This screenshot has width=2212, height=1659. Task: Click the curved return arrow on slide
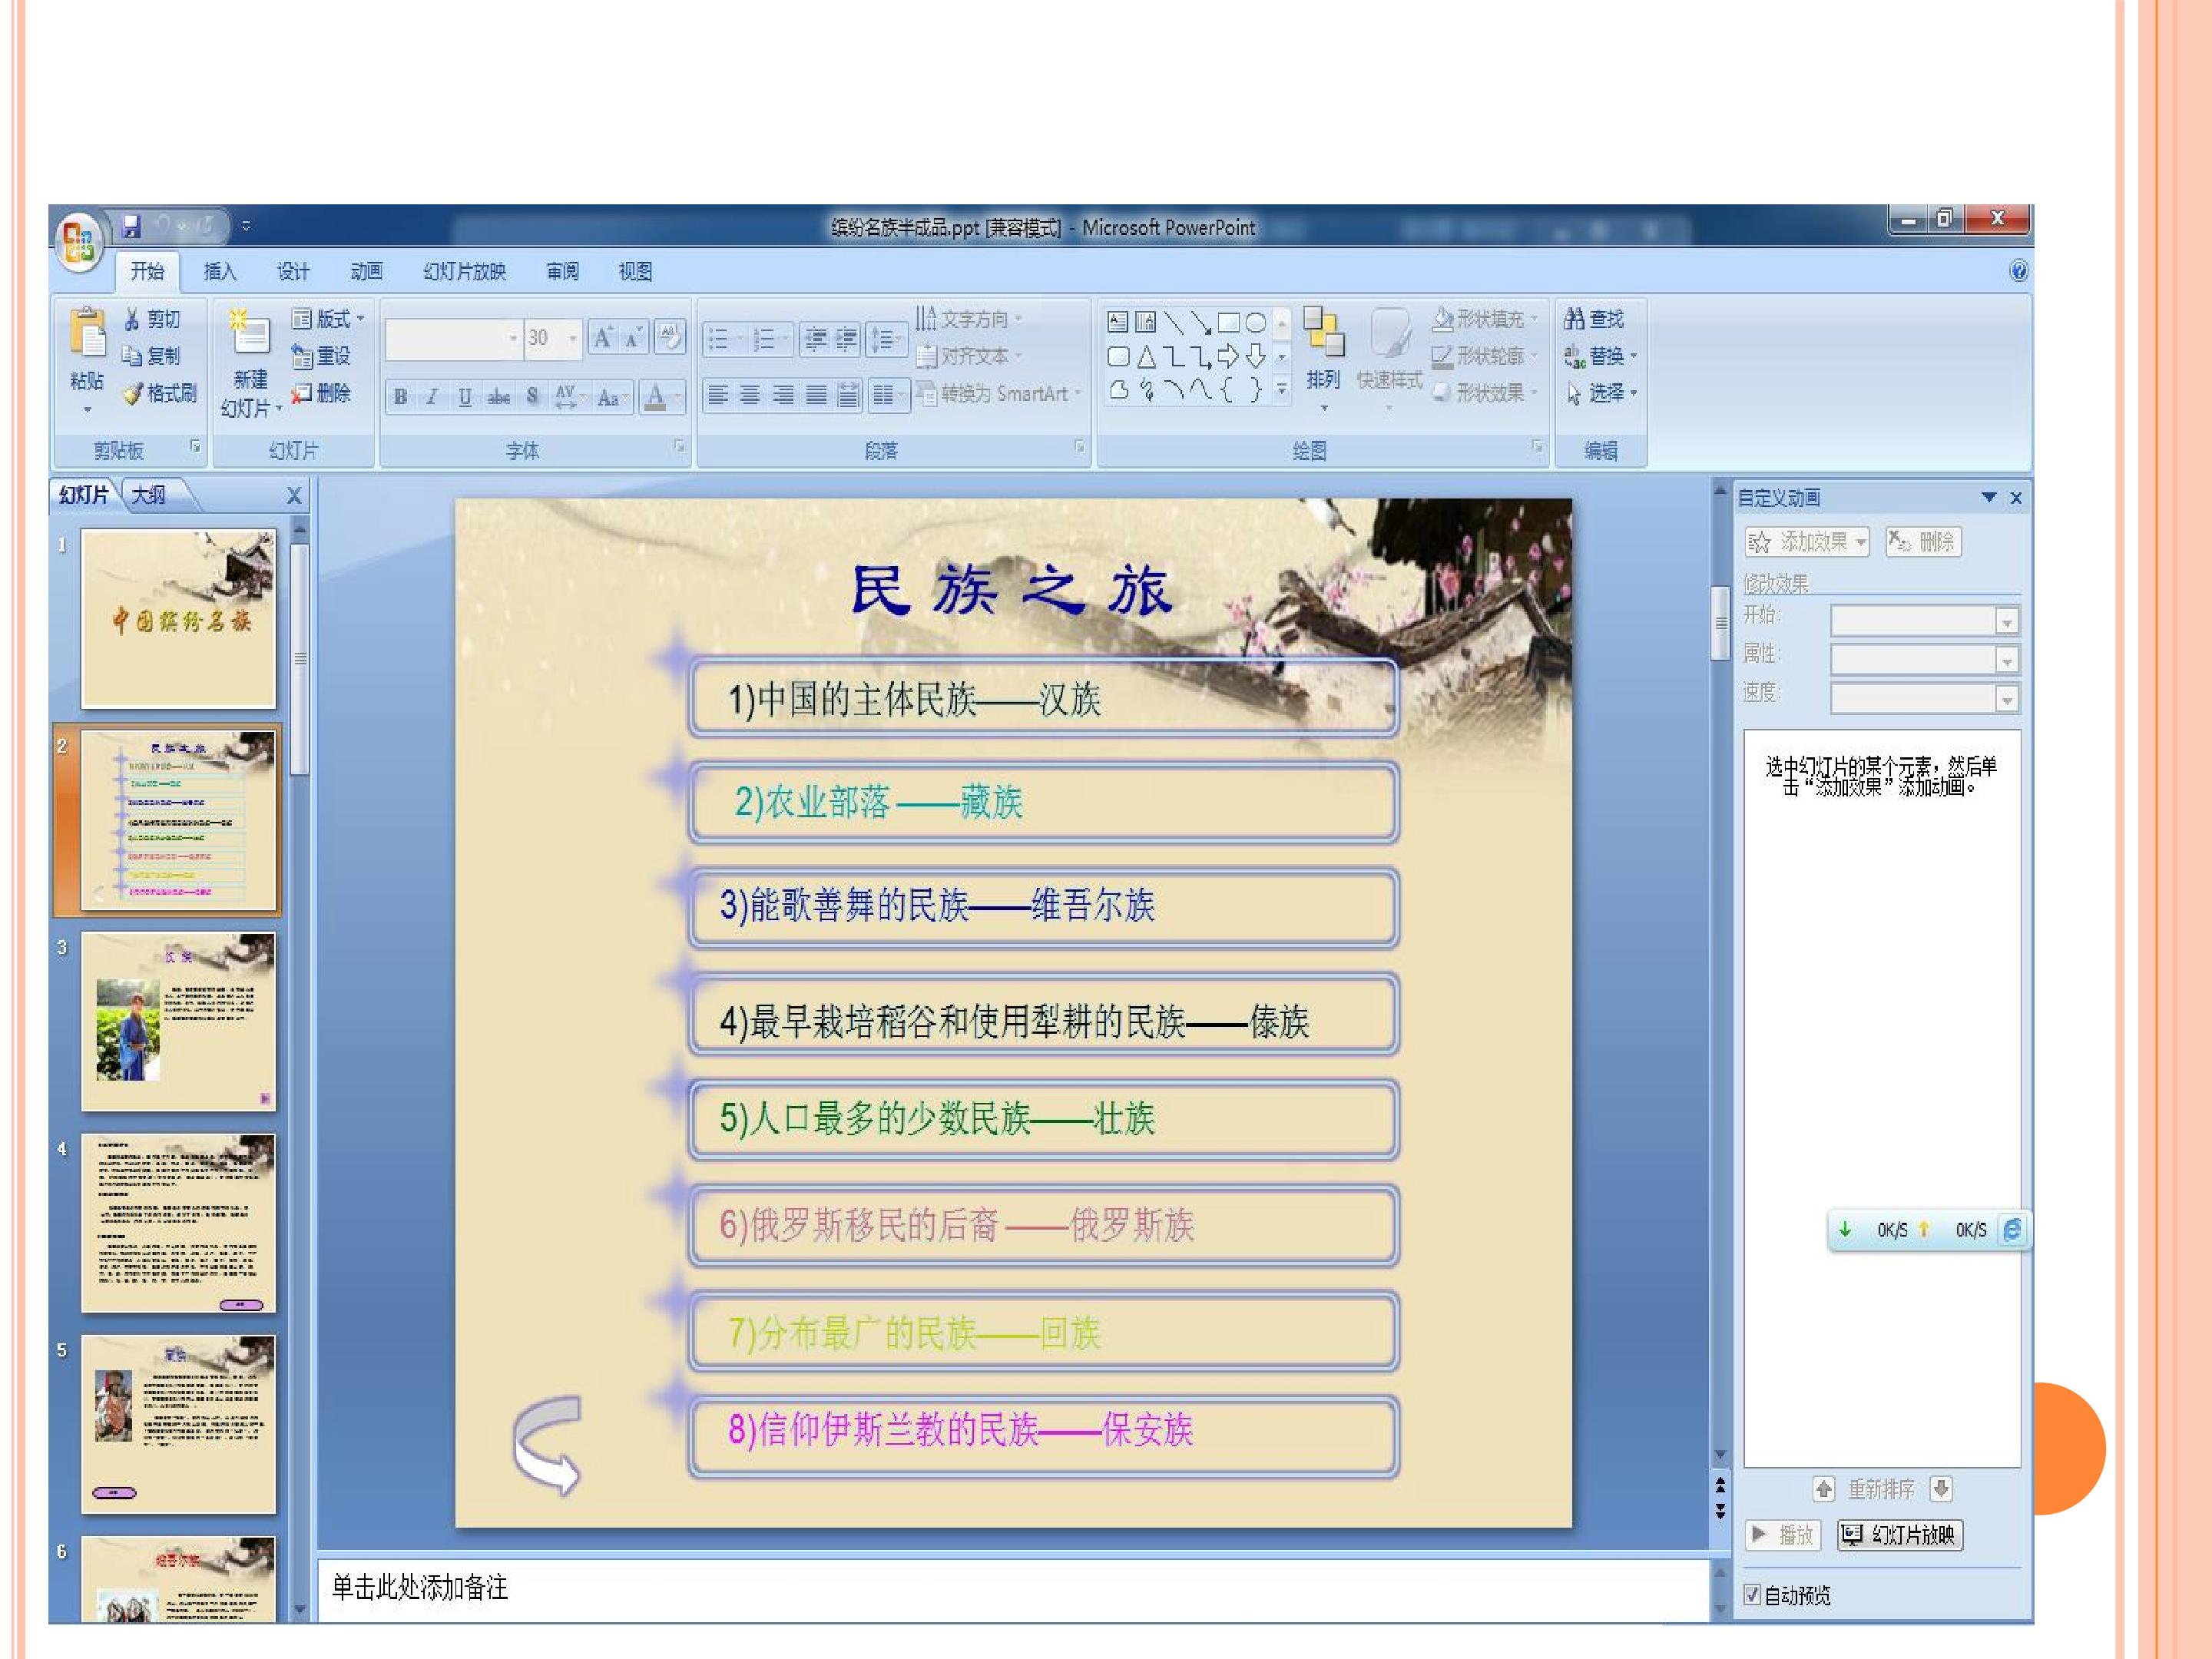pos(546,1445)
